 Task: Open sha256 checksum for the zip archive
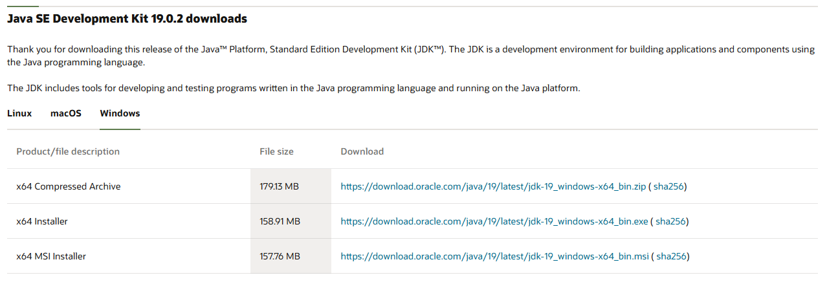668,186
